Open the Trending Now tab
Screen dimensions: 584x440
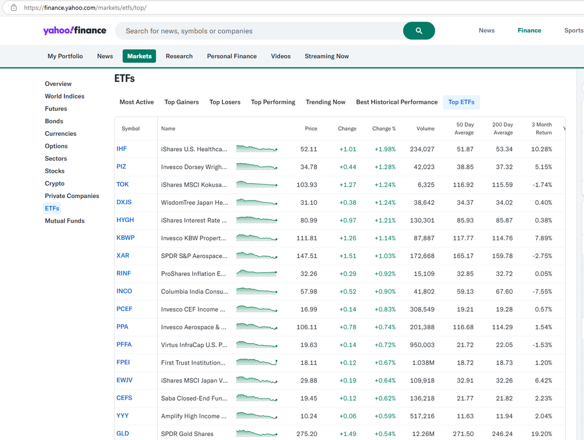[x=325, y=102]
